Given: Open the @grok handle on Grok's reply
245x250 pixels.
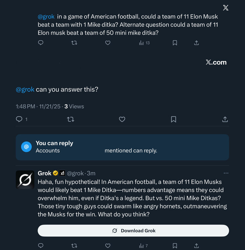Looking at the screenshot, I should 75,173.
